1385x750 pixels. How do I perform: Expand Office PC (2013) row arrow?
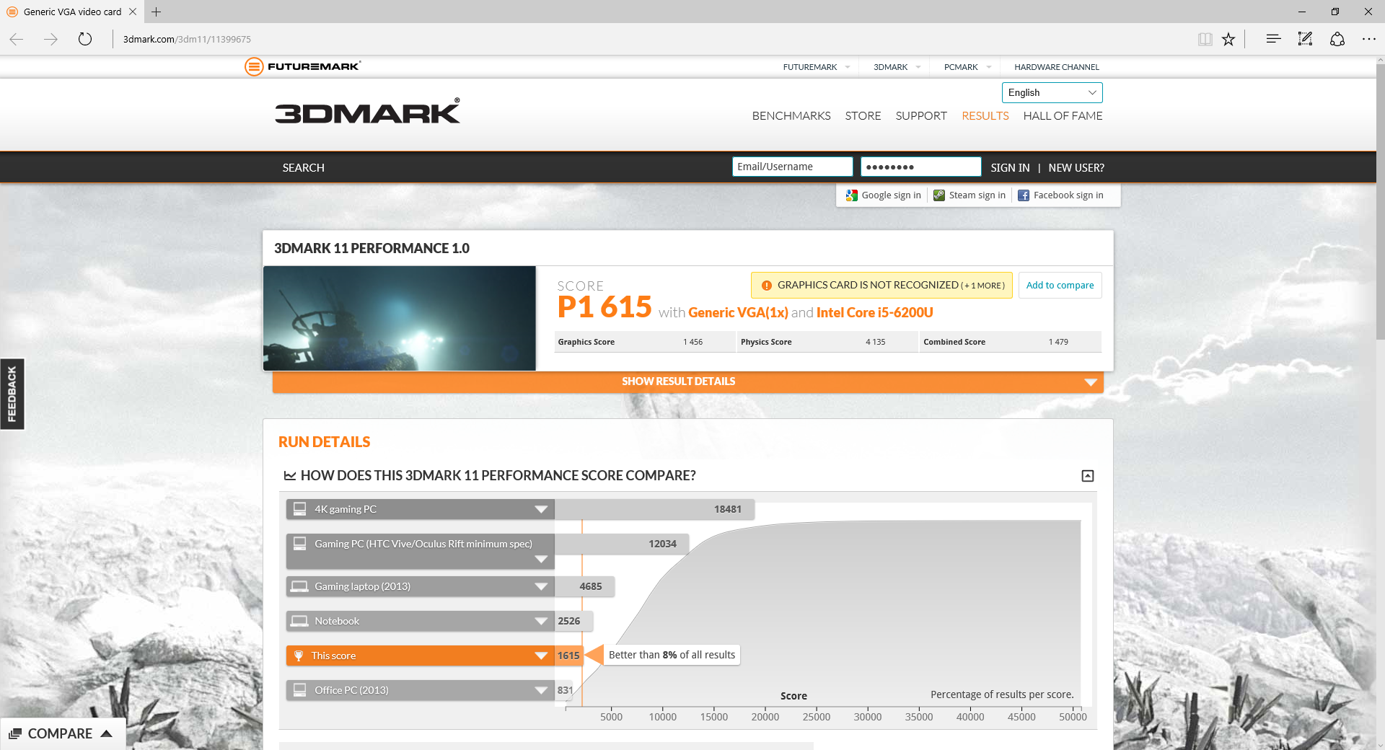pos(541,690)
